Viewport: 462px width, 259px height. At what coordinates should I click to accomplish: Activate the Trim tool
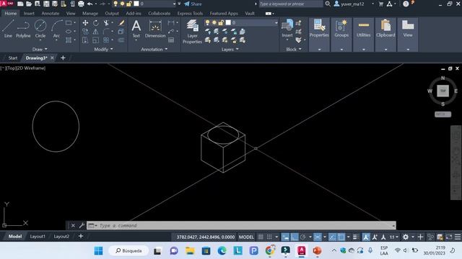[x=106, y=23]
